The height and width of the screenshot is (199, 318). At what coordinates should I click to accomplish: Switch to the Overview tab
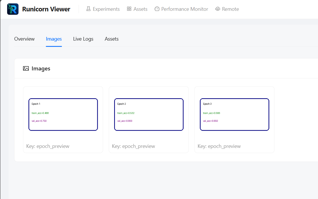[x=24, y=39]
